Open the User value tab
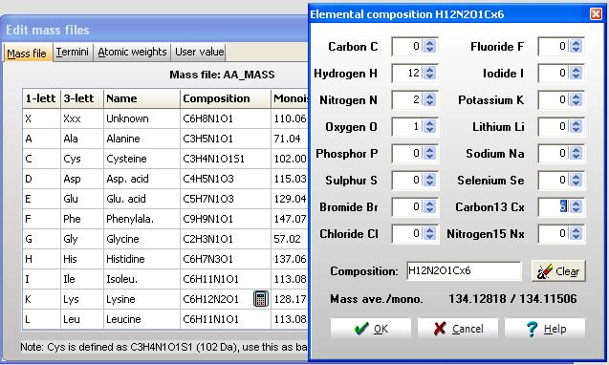 [199, 52]
